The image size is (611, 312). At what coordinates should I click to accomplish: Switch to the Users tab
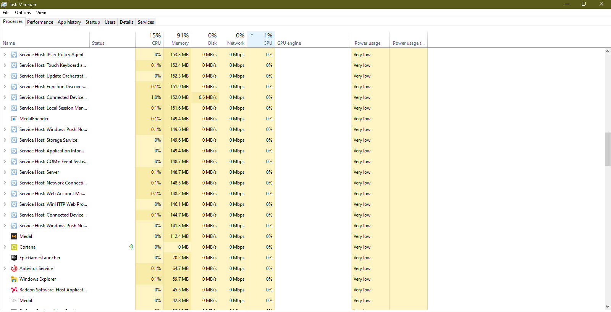tap(110, 22)
